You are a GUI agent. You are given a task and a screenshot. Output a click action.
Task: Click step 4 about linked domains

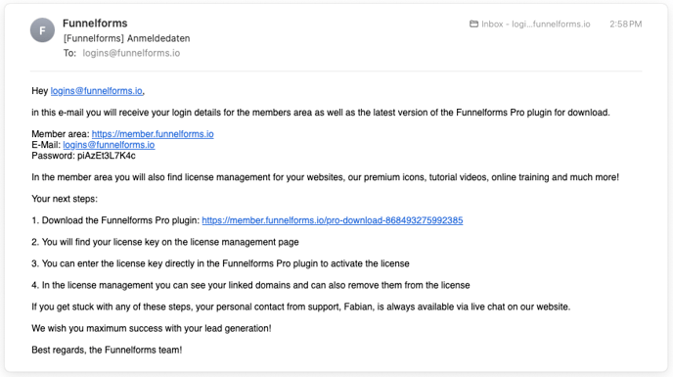coord(250,285)
